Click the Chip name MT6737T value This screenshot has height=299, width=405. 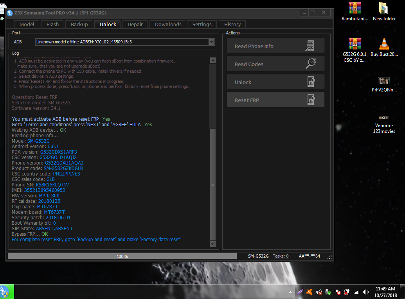[x=47, y=207]
